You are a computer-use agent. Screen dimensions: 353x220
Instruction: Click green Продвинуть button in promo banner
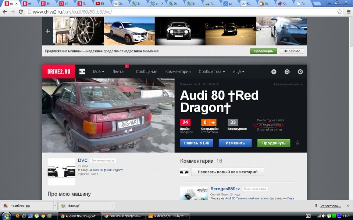coord(263,51)
